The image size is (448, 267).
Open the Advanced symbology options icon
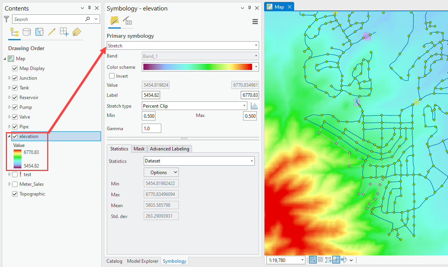coord(127,21)
